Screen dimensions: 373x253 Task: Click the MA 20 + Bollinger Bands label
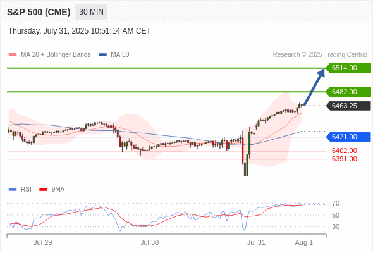coord(56,55)
